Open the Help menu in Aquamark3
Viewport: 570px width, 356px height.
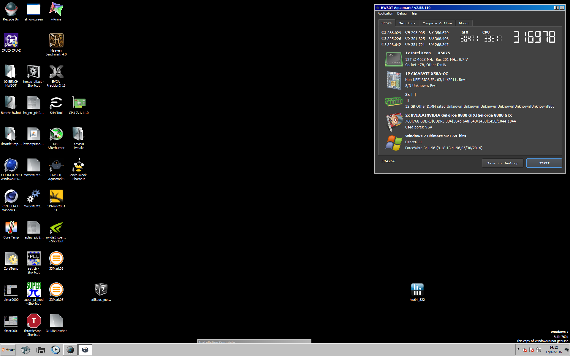coord(414,13)
